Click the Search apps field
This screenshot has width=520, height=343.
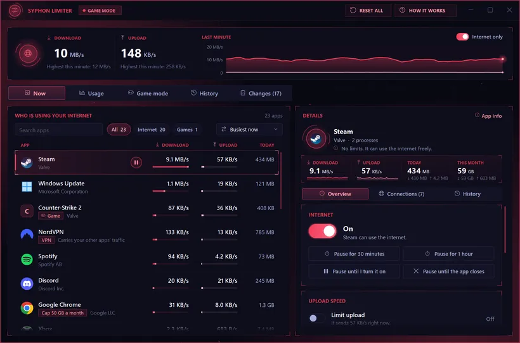tap(59, 130)
